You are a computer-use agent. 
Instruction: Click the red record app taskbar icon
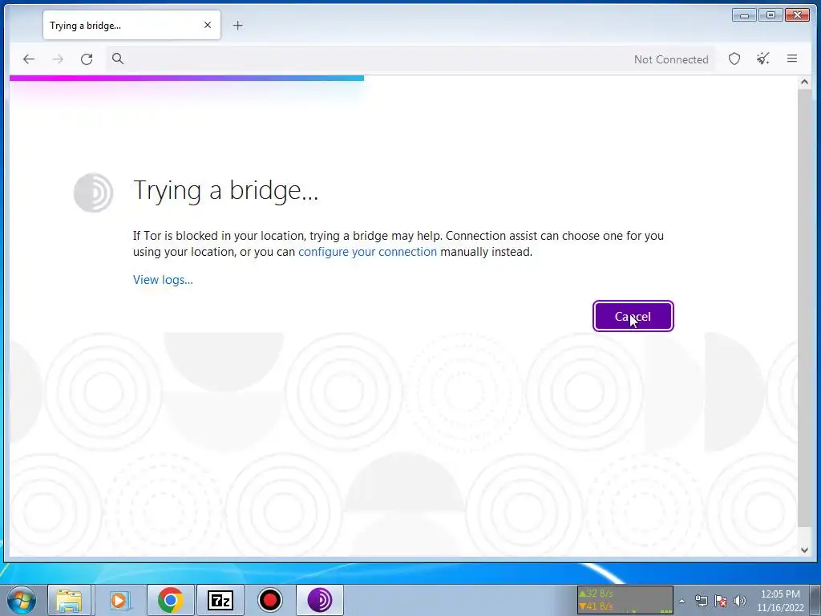point(269,600)
